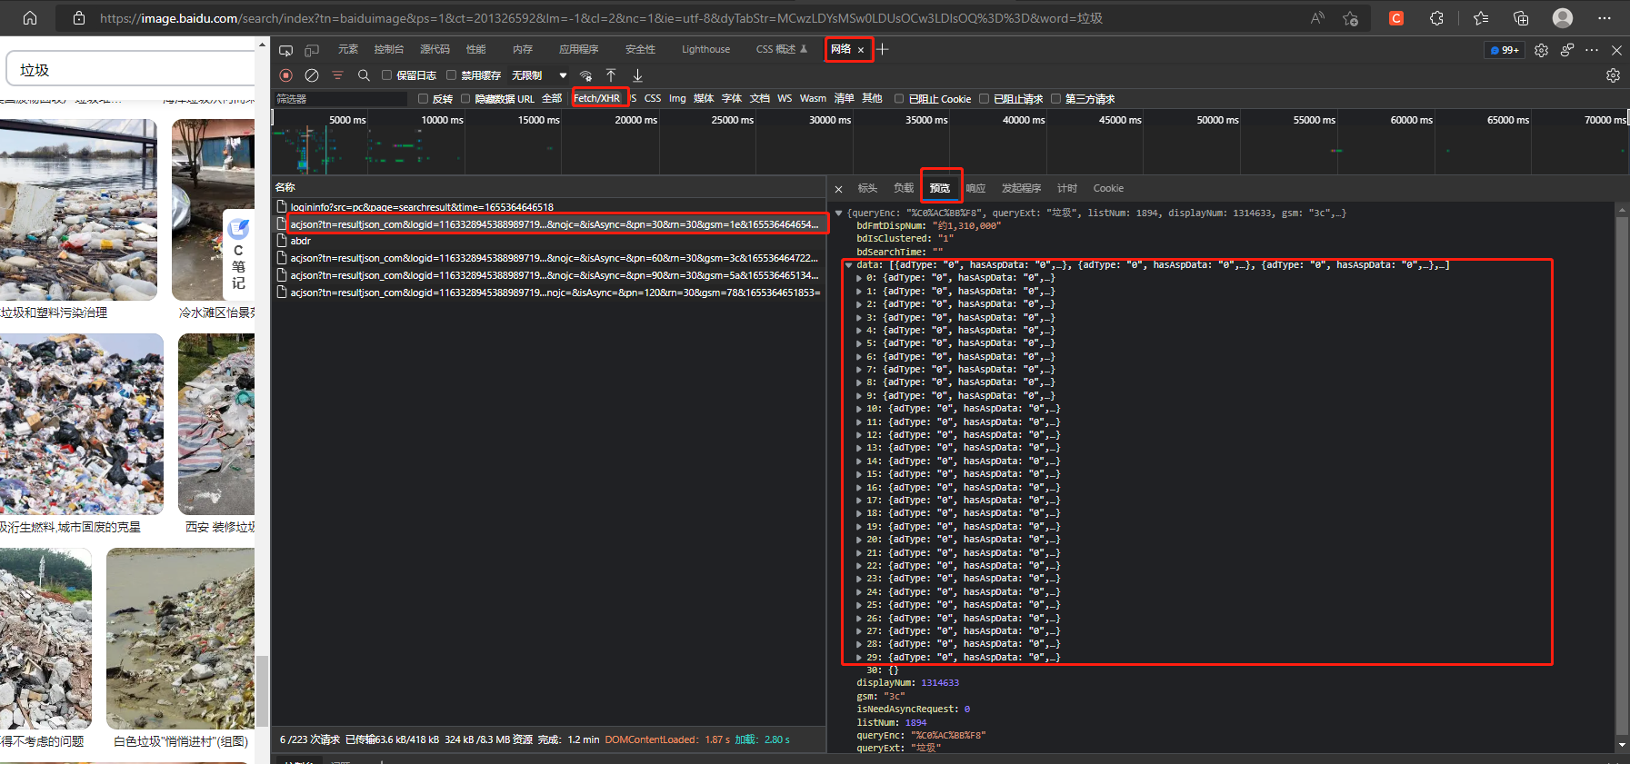Open the favorites list
The height and width of the screenshot is (764, 1630).
pyautogui.click(x=1481, y=17)
